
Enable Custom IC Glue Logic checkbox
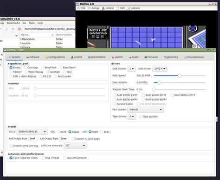tap(73, 139)
